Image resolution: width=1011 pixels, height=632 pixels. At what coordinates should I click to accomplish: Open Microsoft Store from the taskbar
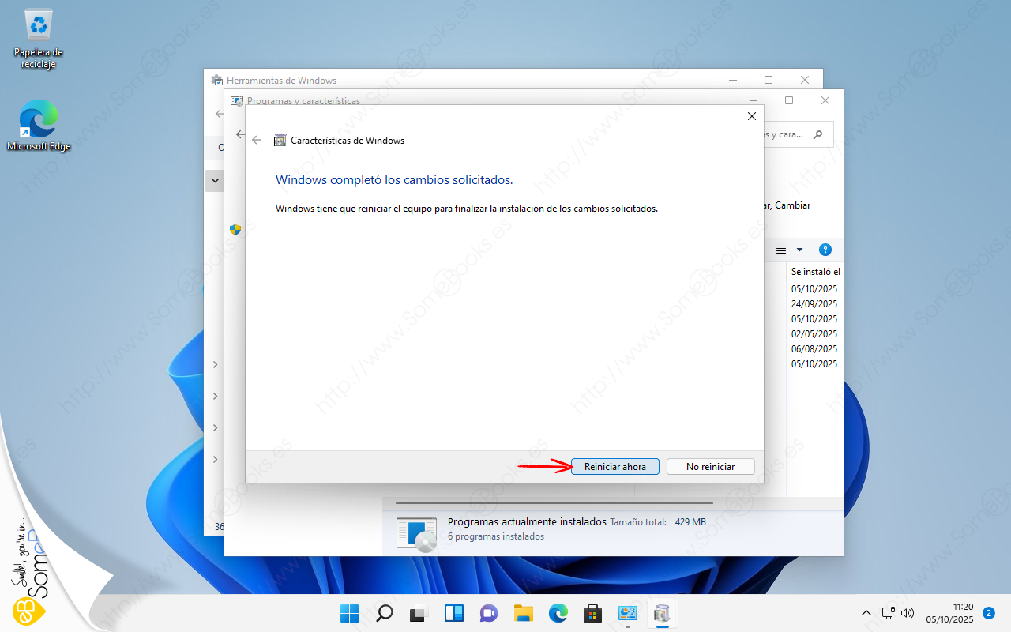click(593, 614)
